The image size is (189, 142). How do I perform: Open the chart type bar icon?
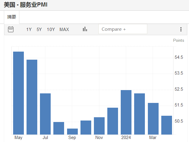(85, 29)
